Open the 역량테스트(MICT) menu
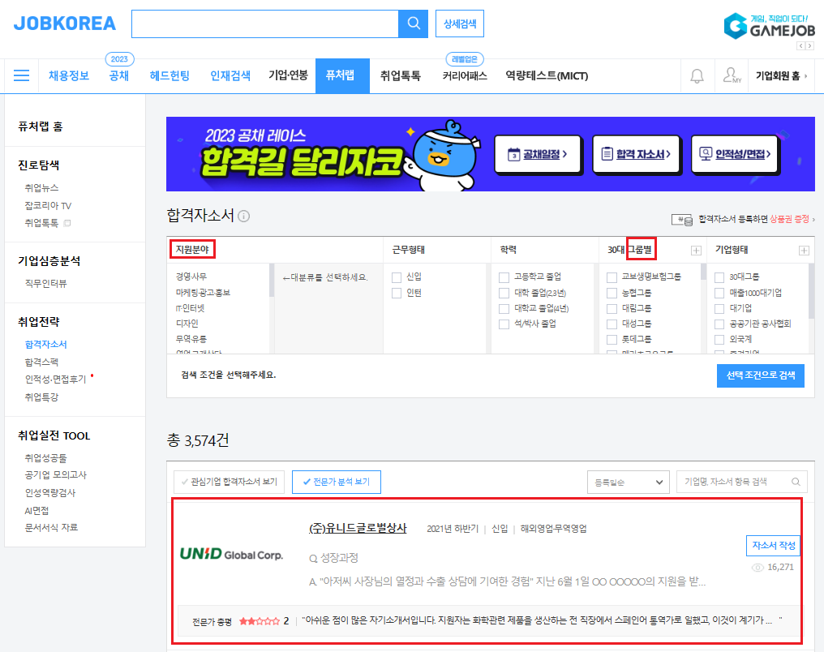 point(547,75)
